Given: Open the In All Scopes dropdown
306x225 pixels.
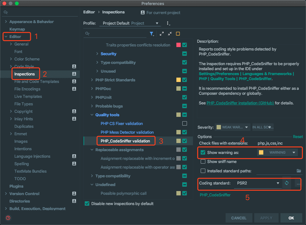Looking at the screenshot, I should tap(263, 127).
